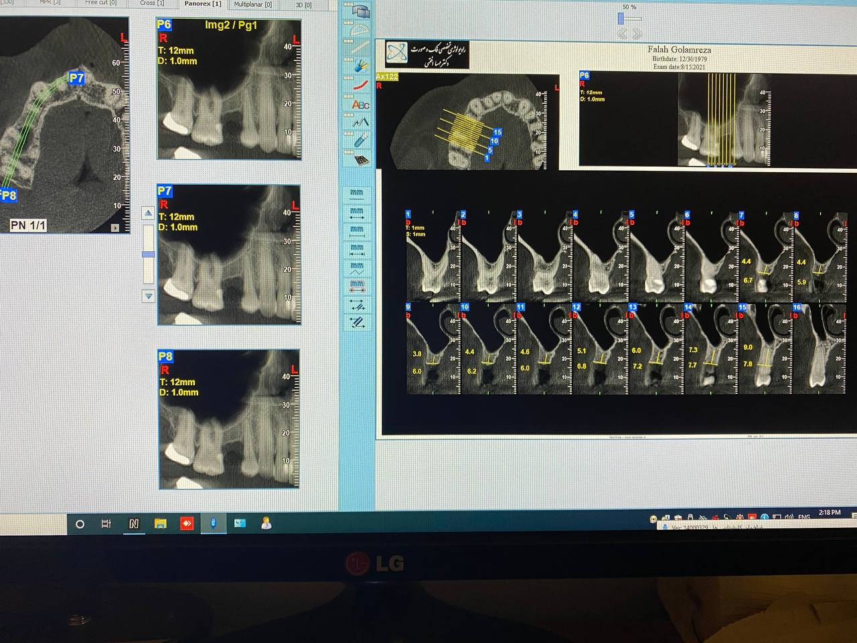Switch to the Multiplanar [0] tab
This screenshot has width=857, height=643.
point(253,4)
